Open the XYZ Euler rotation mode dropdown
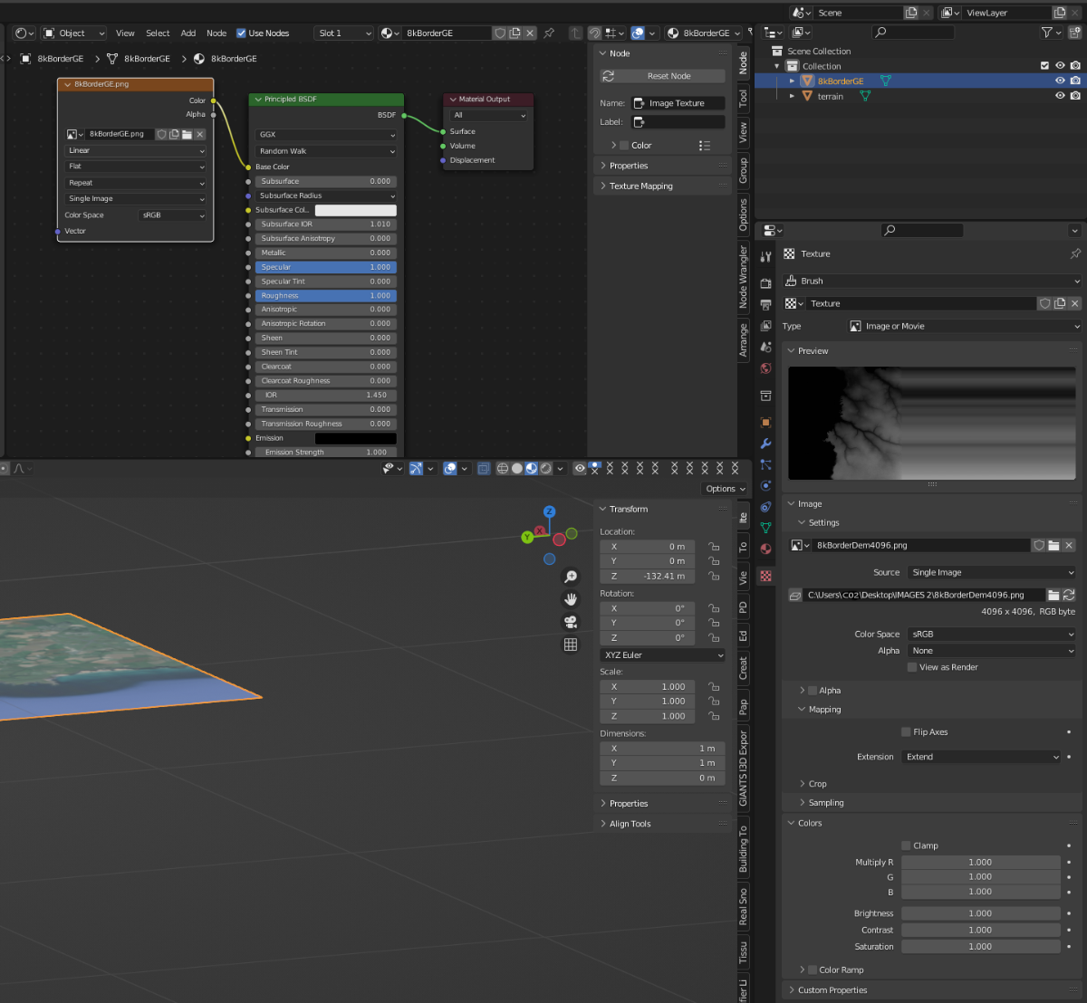Viewport: 1087px width, 1003px height. tap(663, 655)
